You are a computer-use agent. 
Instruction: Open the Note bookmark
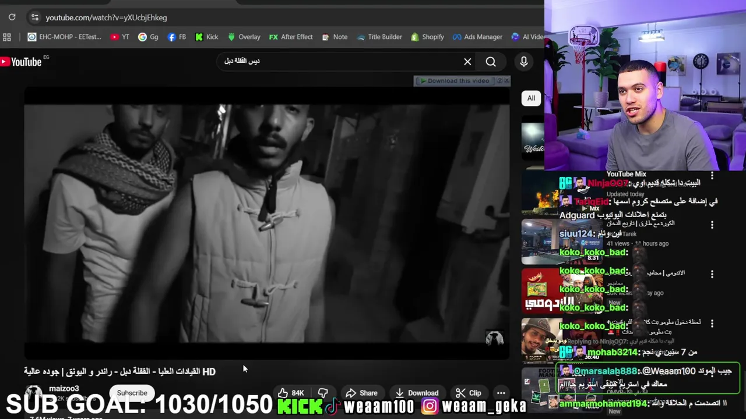335,37
